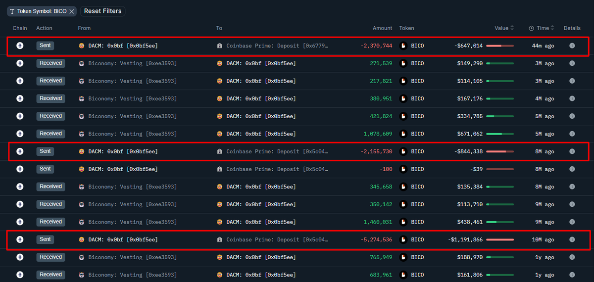Screen dimensions: 594x282
Task: Remove the Token Symbol BICO filter chip
Action: pyautogui.click(x=72, y=11)
